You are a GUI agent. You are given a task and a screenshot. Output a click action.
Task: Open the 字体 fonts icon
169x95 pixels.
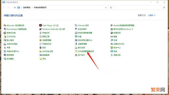point(40,59)
